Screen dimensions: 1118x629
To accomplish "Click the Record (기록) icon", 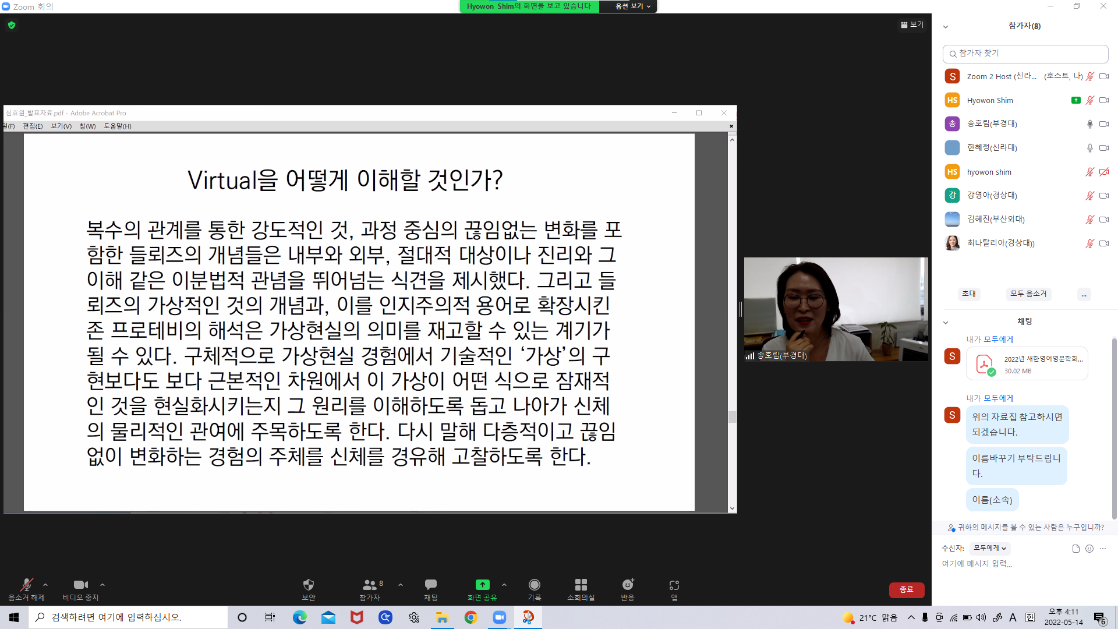I will point(534,585).
